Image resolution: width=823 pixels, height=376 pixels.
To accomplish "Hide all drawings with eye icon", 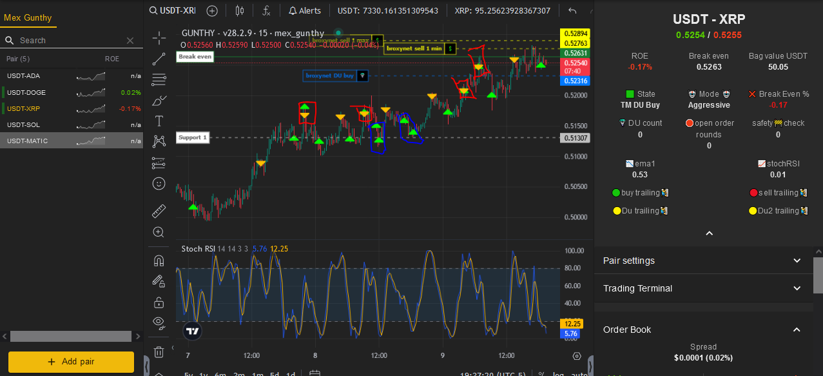I will (x=159, y=322).
